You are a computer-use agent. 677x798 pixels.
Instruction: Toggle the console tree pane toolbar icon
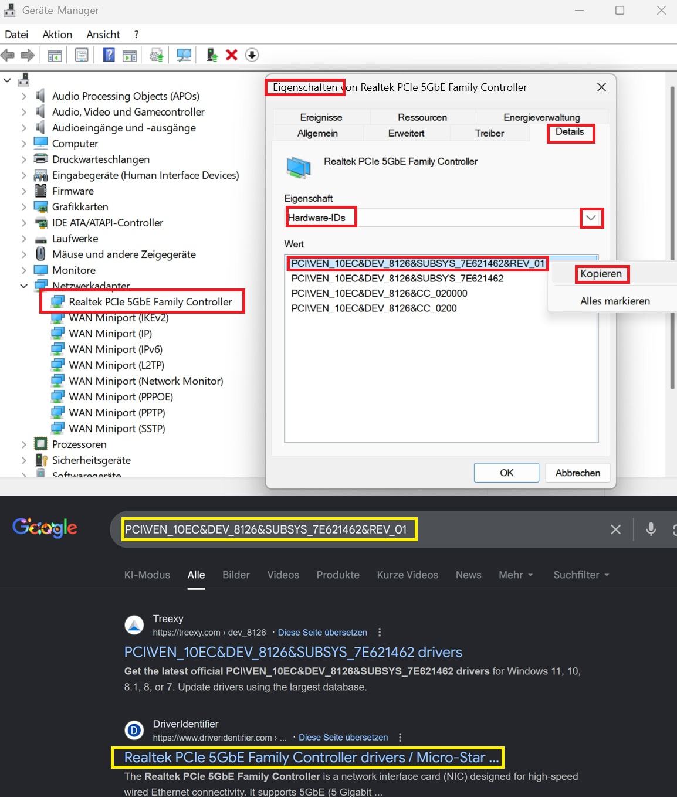[54, 55]
